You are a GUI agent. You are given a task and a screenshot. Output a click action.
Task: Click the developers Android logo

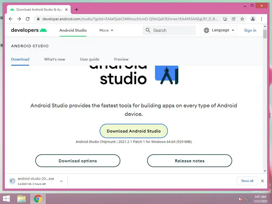(29, 30)
